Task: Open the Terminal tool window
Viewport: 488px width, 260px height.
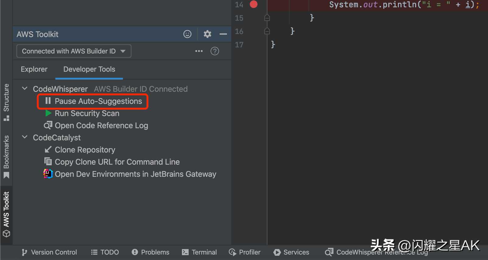Action: pos(199,252)
